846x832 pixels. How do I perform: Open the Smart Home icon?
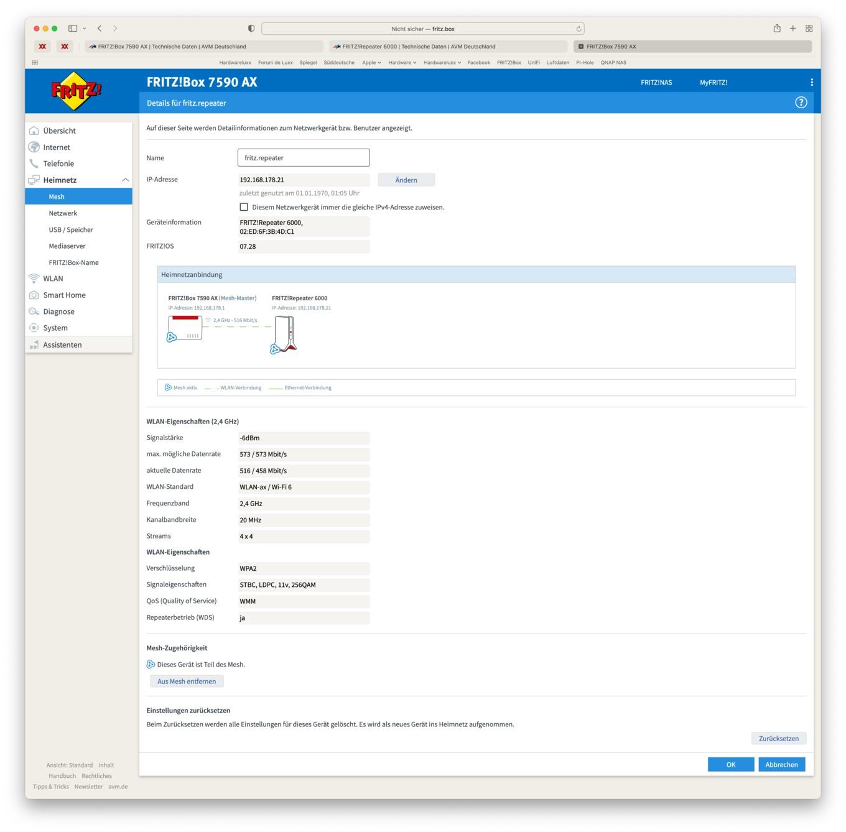(x=34, y=295)
